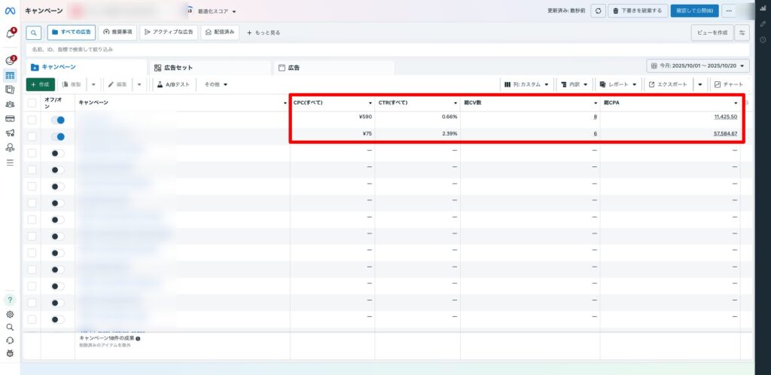Click the green 作成 button
The height and width of the screenshot is (375, 771).
(x=40, y=84)
